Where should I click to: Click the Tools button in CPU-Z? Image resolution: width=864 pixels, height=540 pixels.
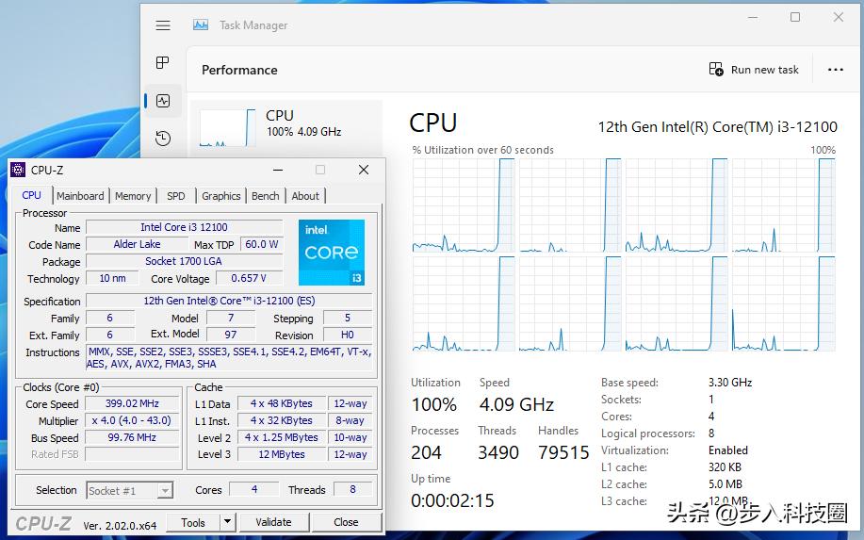pyautogui.click(x=193, y=522)
